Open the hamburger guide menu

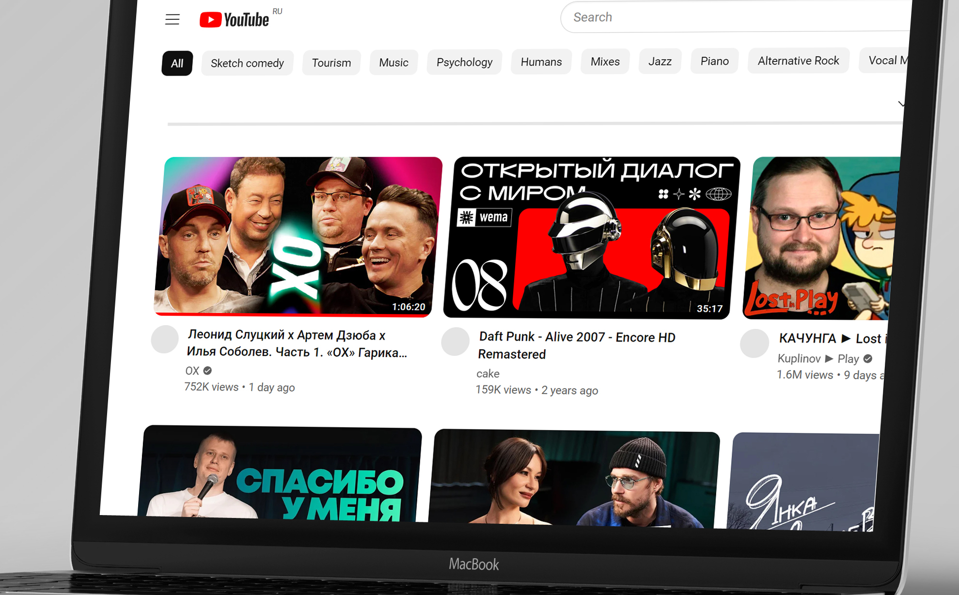pos(172,19)
